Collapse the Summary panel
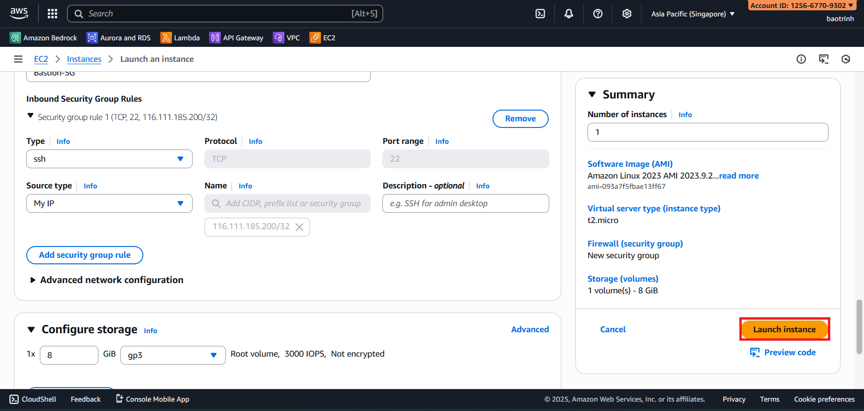This screenshot has height=411, width=864. point(592,95)
